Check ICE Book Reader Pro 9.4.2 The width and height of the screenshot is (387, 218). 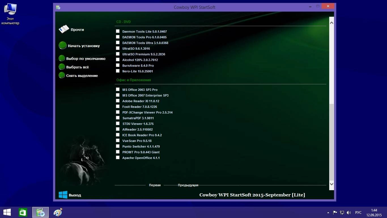click(x=118, y=135)
